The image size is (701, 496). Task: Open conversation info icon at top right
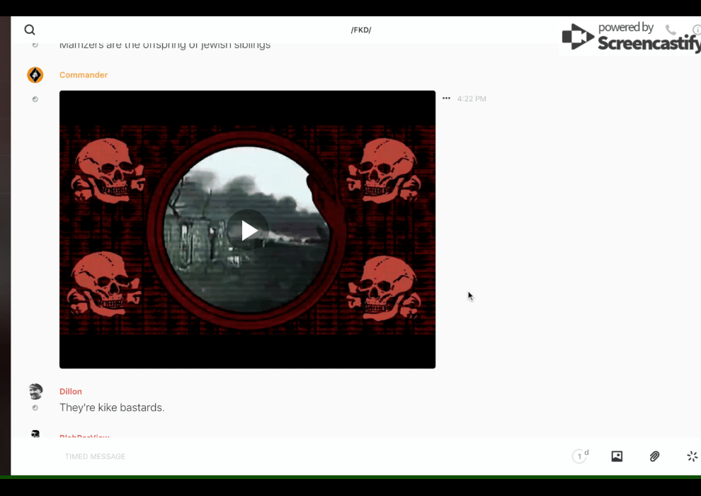696,30
